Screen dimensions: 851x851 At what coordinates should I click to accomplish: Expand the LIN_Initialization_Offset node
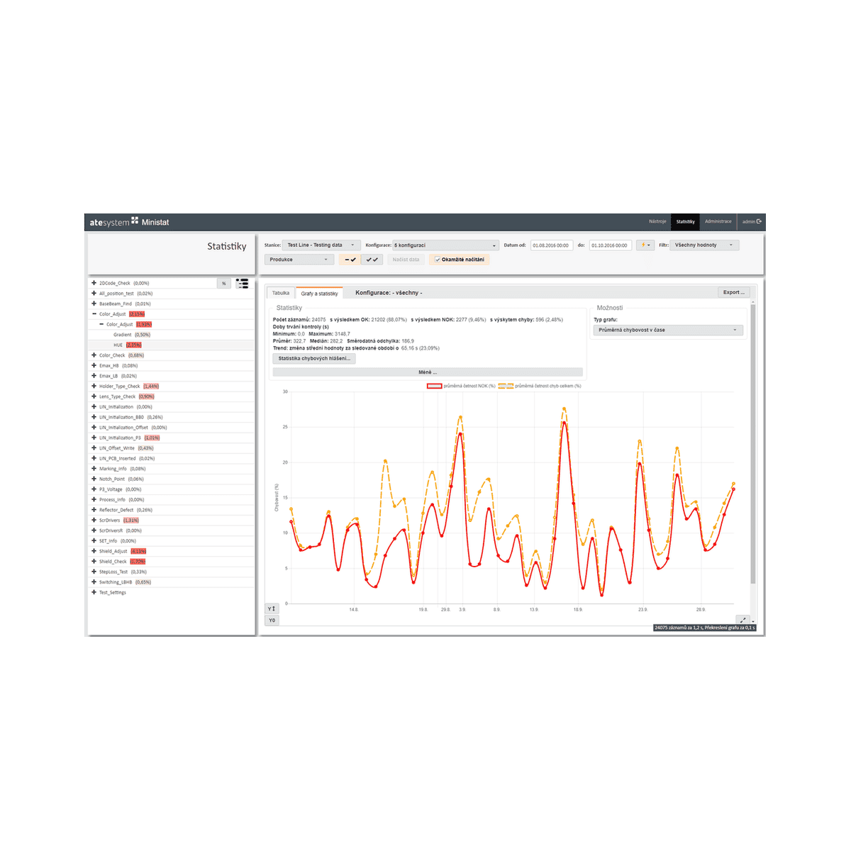coord(94,428)
